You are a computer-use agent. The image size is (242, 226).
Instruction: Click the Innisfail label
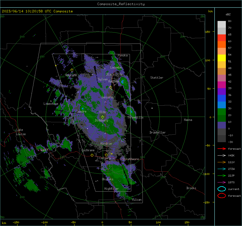click(108, 97)
